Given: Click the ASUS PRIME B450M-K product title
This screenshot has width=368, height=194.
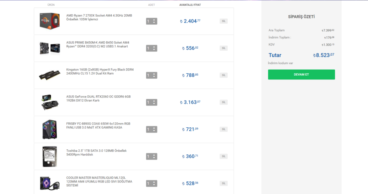Looking at the screenshot, I should click(x=98, y=44).
